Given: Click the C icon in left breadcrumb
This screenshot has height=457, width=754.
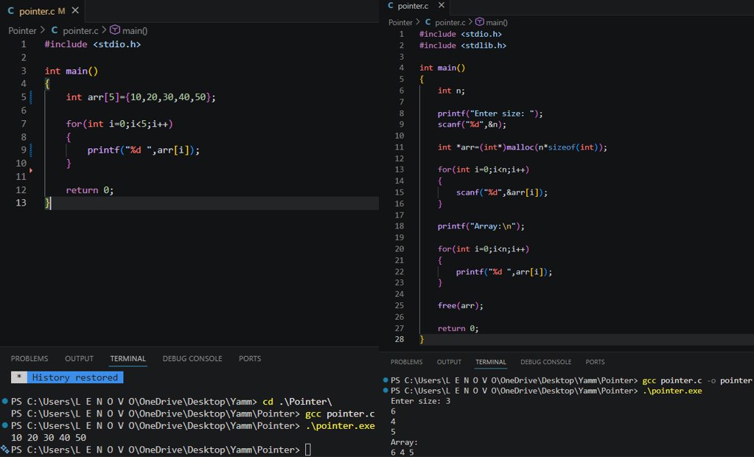Looking at the screenshot, I should 55,29.
